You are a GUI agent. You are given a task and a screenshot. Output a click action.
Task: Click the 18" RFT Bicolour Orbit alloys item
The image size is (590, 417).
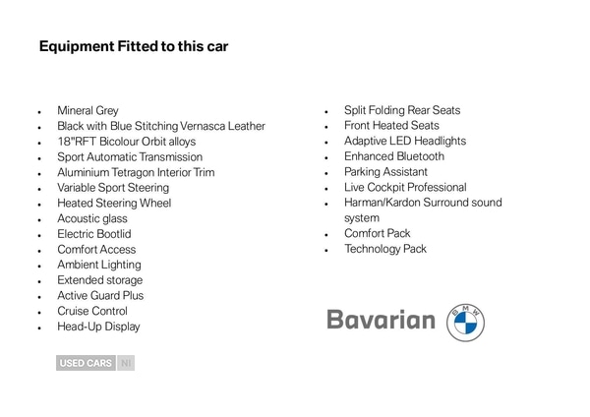tap(126, 142)
